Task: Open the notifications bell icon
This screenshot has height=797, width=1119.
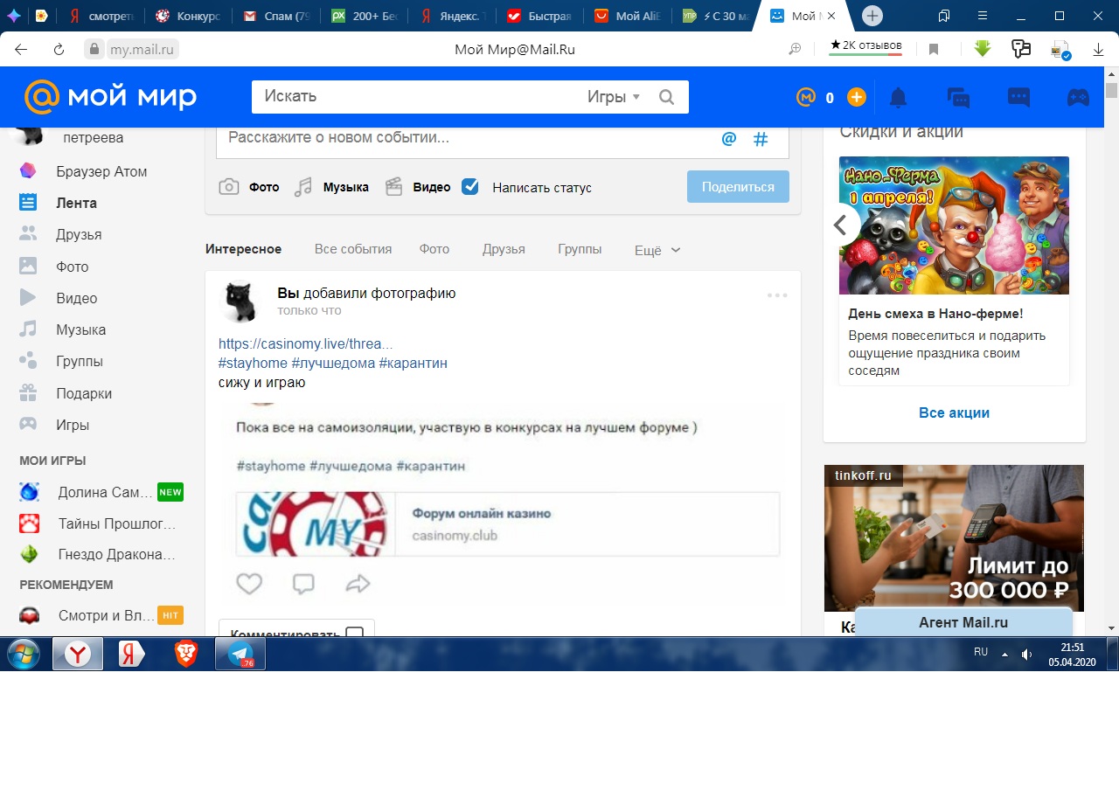Action: (x=898, y=98)
